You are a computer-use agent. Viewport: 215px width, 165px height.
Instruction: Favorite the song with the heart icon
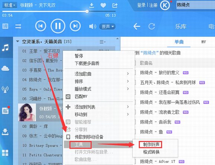click(x=103, y=5)
